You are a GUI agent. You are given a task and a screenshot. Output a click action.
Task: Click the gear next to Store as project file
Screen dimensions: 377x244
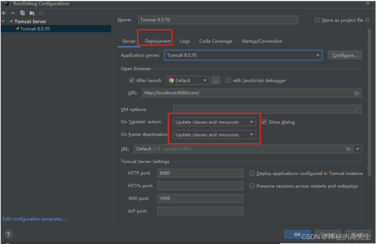click(x=367, y=20)
